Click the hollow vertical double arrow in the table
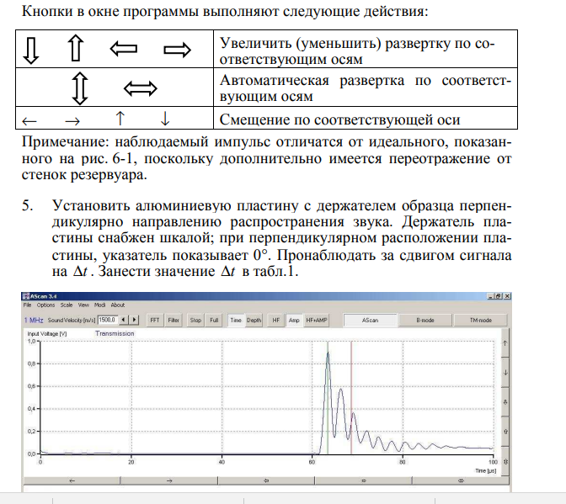Screen dimensions: 566x504 (80, 88)
